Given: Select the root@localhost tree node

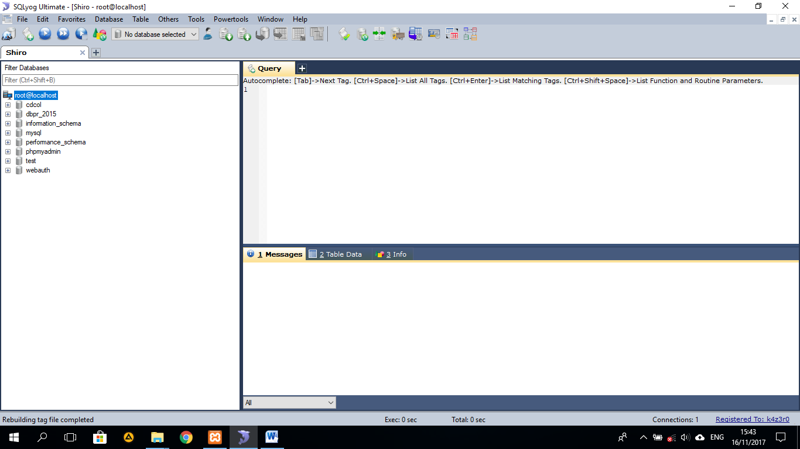Looking at the screenshot, I should 36,95.
